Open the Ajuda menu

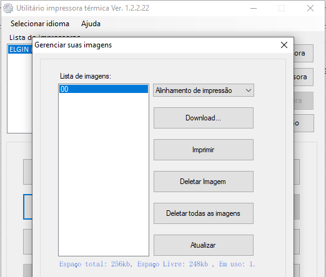pyautogui.click(x=91, y=24)
